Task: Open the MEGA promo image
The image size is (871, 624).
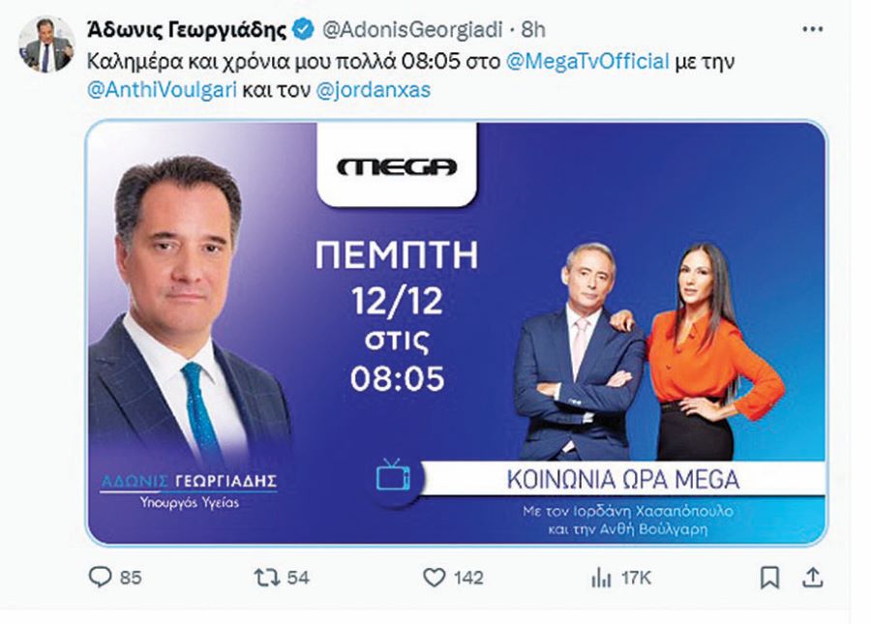Action: click(x=456, y=333)
